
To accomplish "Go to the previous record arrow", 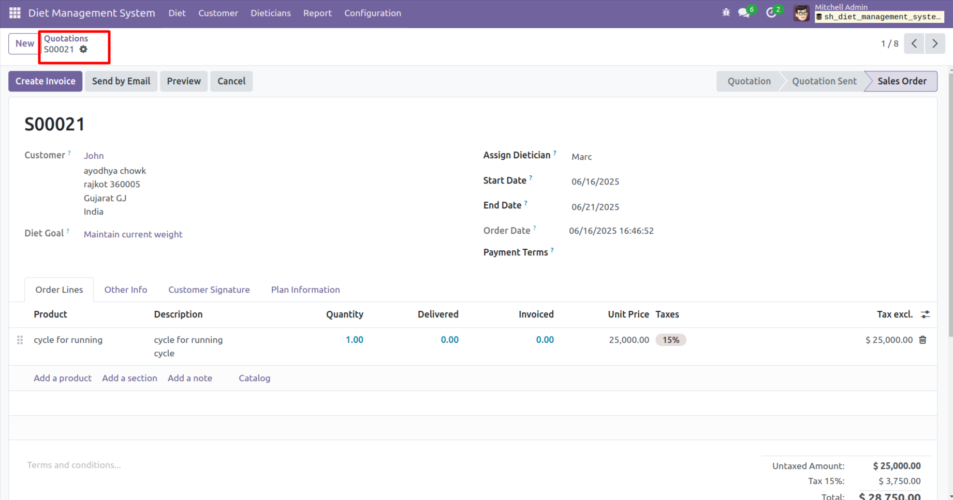I will click(914, 44).
